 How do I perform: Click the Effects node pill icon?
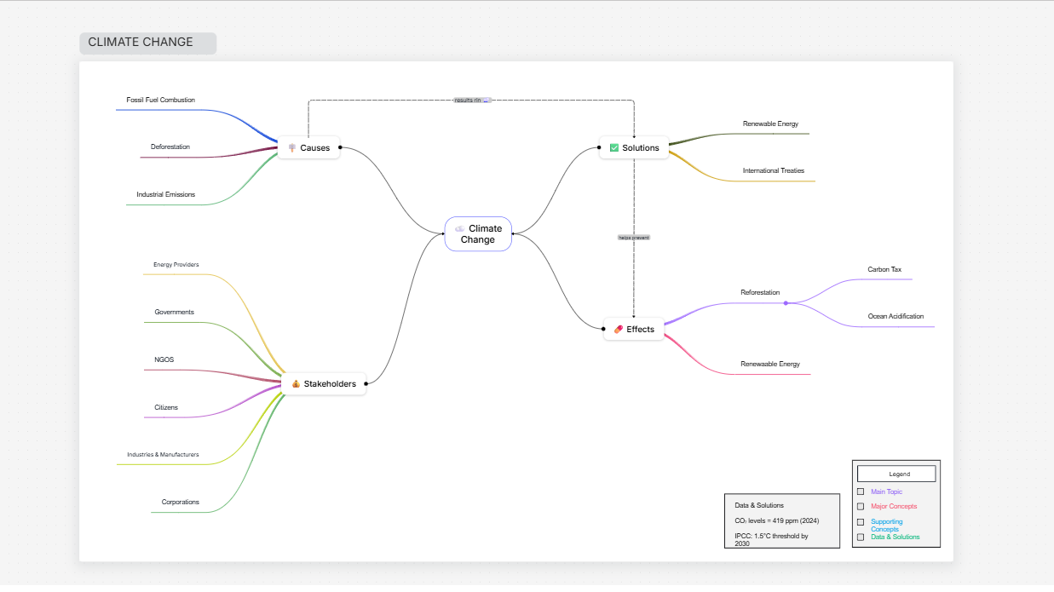point(619,329)
